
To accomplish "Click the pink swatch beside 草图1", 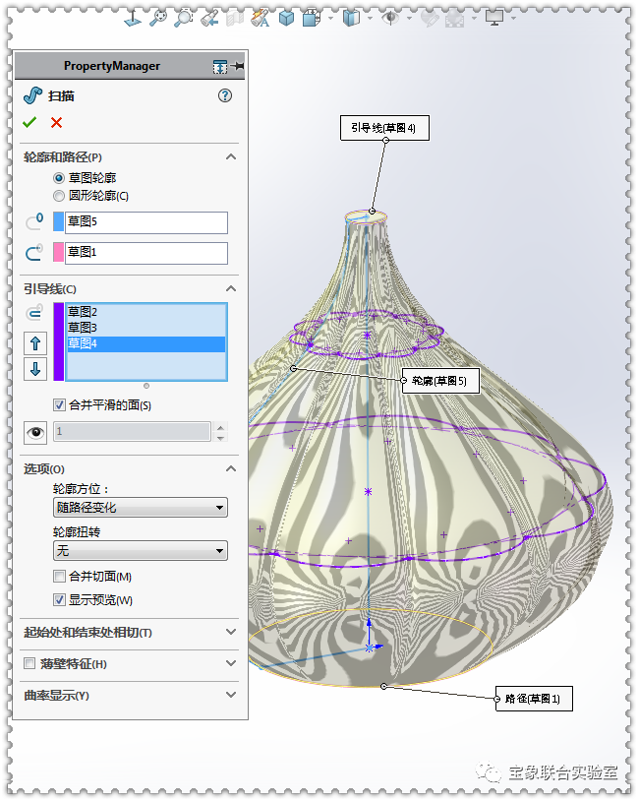I will pos(59,253).
